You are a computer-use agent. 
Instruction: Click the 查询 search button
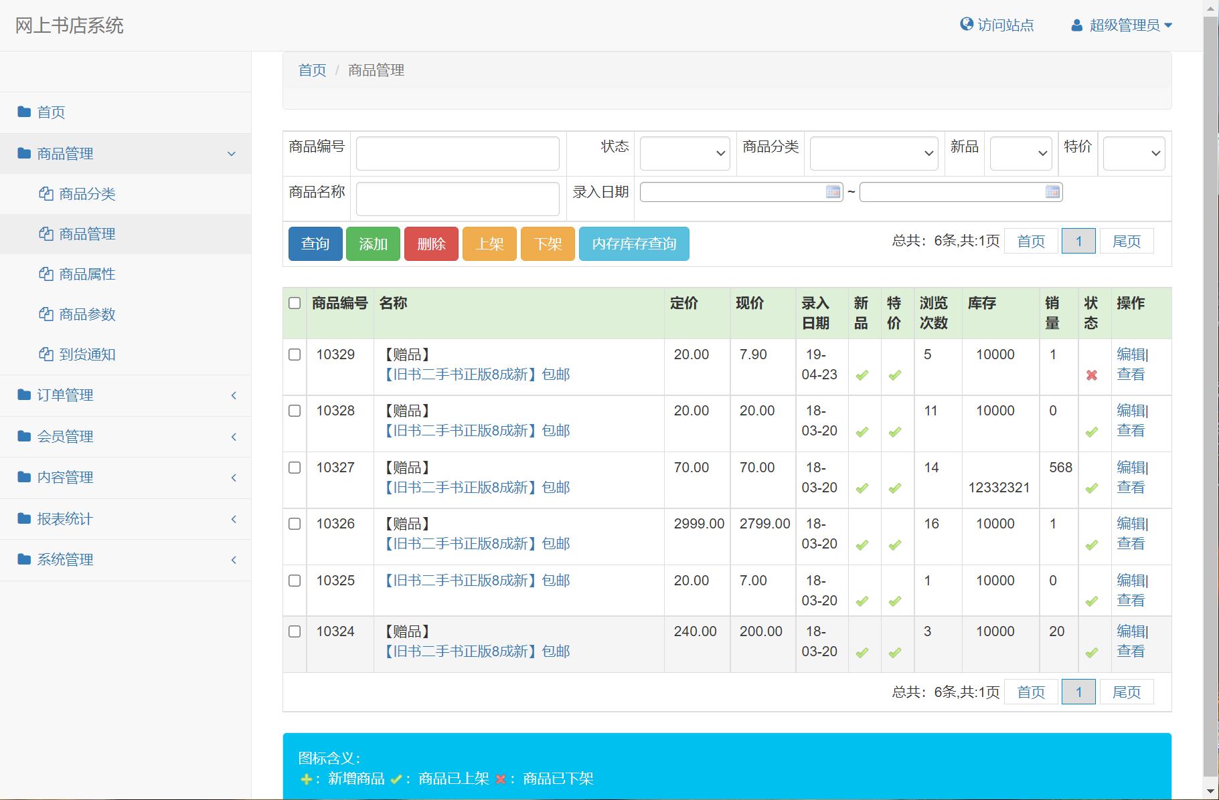click(315, 243)
